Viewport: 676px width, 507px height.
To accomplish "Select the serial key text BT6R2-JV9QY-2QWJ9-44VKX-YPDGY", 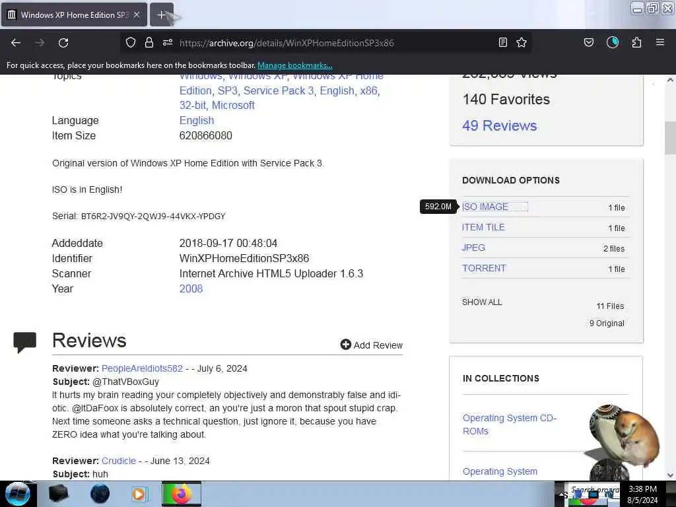I will [x=153, y=217].
